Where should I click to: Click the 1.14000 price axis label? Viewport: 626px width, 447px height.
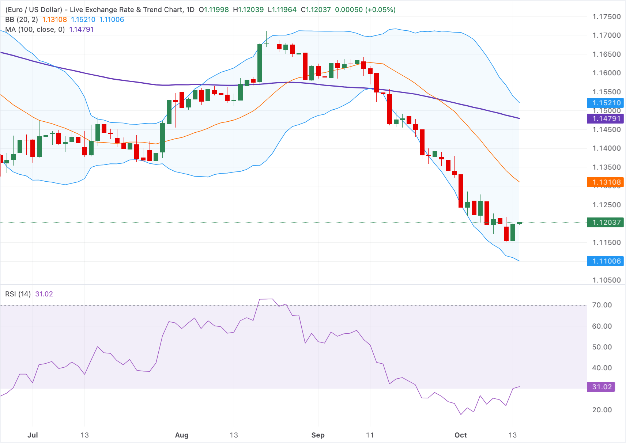pyautogui.click(x=607, y=148)
